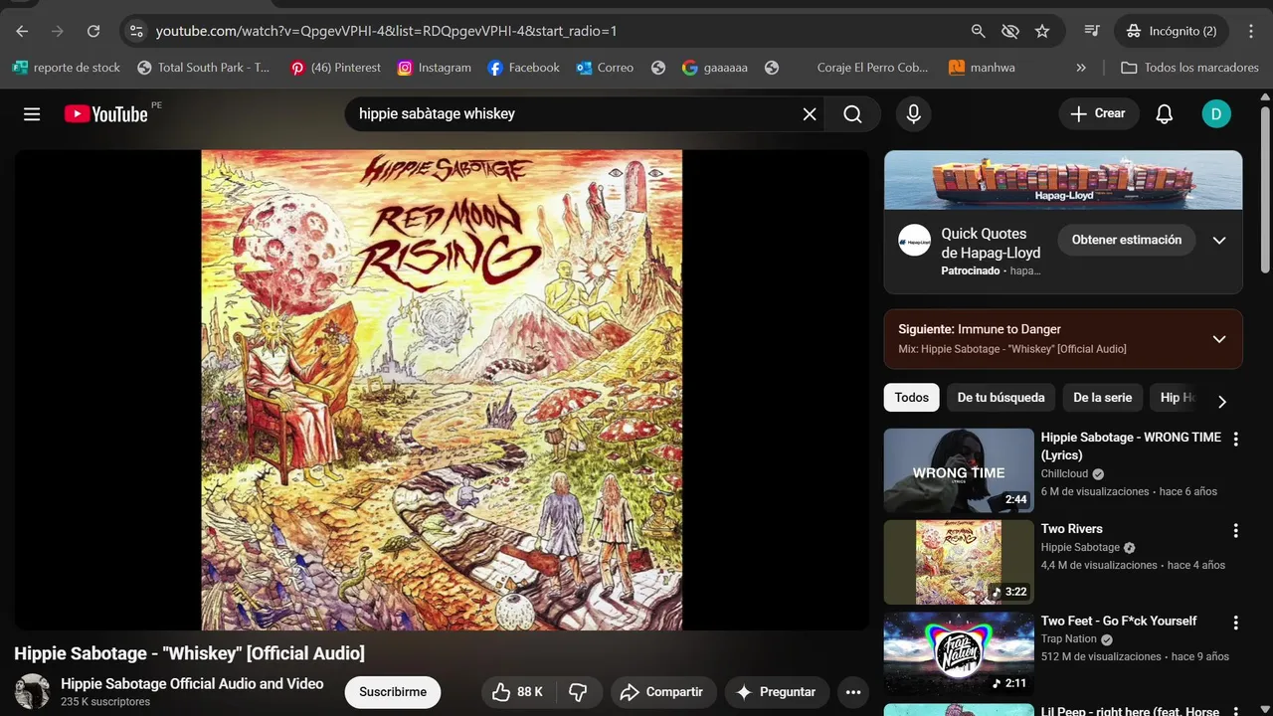Open options menu for WRONG TIME video

click(1236, 440)
